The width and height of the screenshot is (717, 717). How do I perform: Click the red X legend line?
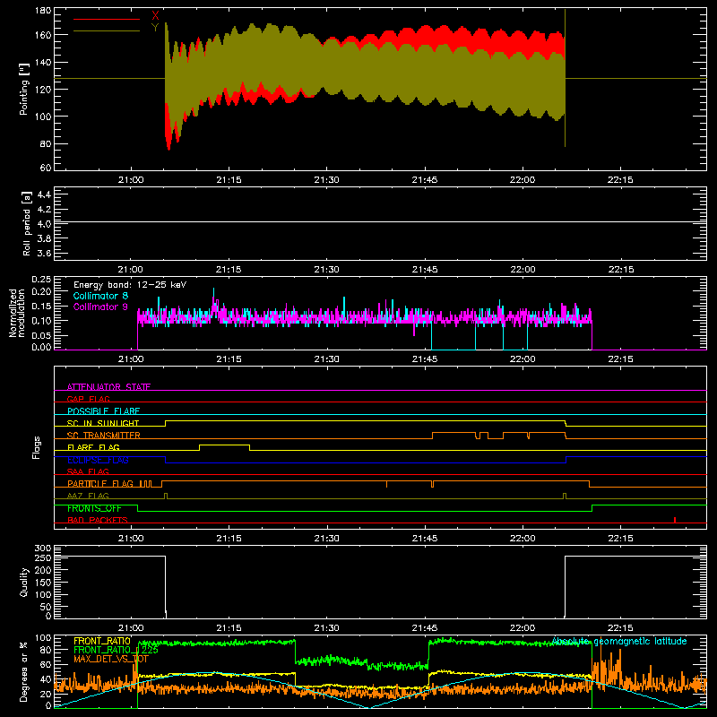pos(107,19)
